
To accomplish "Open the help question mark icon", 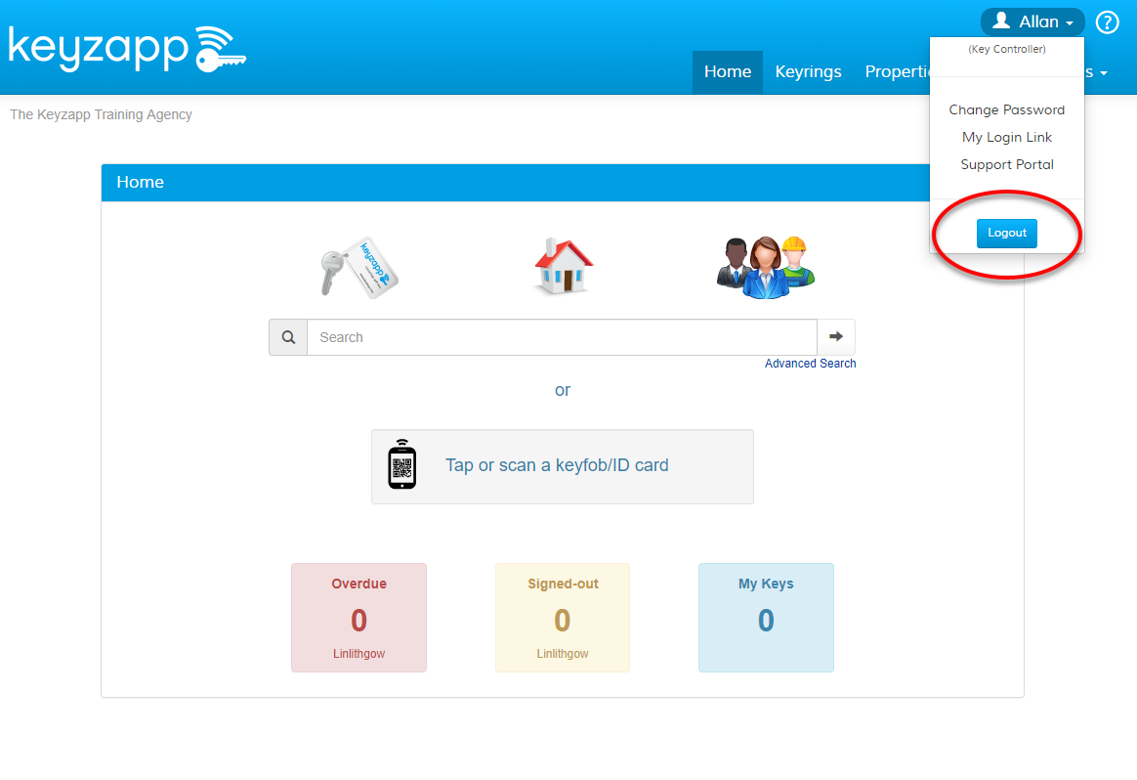I will [1107, 22].
